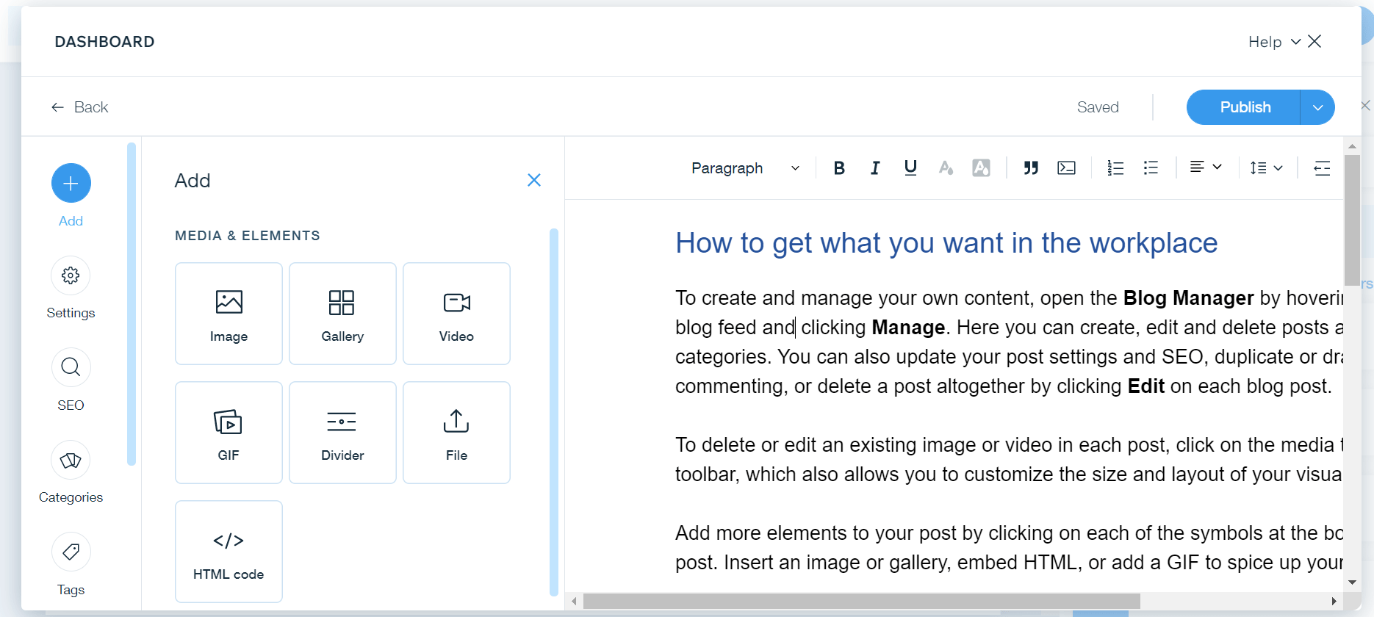Viewport: 1374px width, 617px height.
Task: Click the horizontal scrollbar left arrow
Action: click(x=575, y=601)
